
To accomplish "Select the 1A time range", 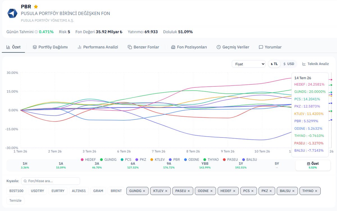I will coord(61,165).
